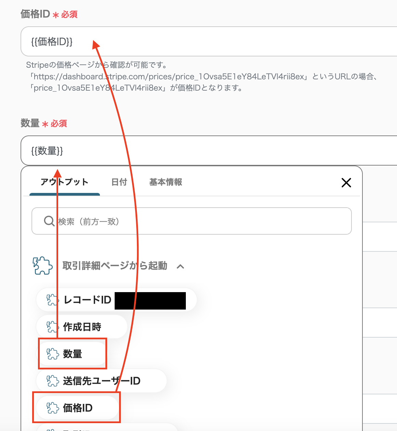Switch to the アウトプット tab

tap(65, 182)
